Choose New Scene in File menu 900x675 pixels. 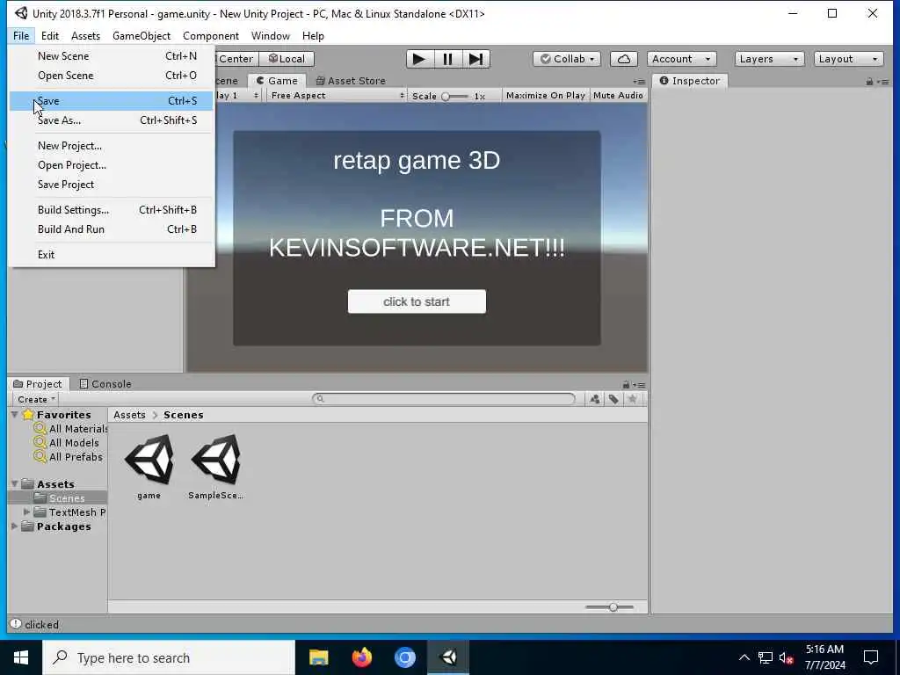point(112,56)
